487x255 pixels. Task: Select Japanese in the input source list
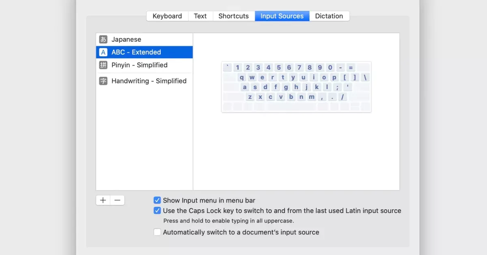[x=126, y=40]
